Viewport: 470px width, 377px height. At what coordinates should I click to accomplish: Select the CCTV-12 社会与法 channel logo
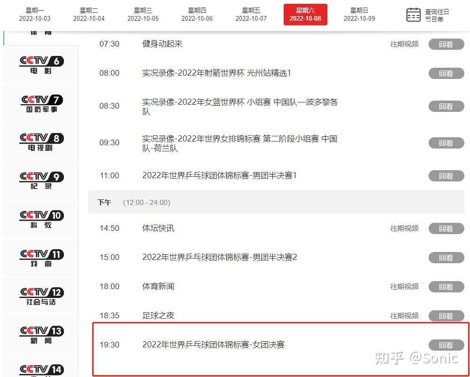[41, 297]
